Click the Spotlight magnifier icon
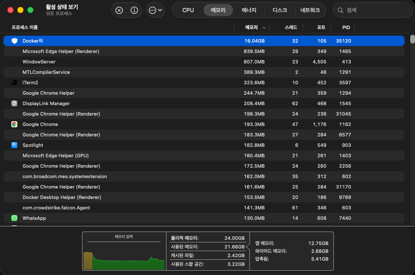The width and height of the screenshot is (415, 275). tap(14, 145)
